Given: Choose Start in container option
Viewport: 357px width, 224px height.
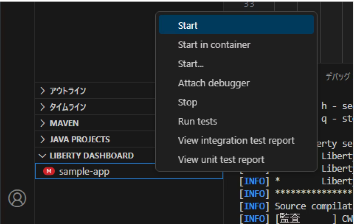Looking at the screenshot, I should click(214, 45).
